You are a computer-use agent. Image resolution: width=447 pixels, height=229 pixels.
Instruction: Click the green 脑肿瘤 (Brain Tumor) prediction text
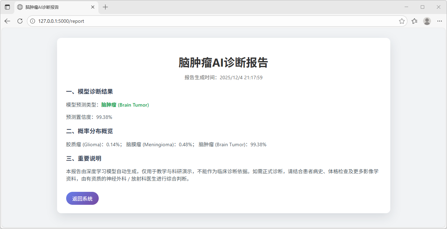125,105
